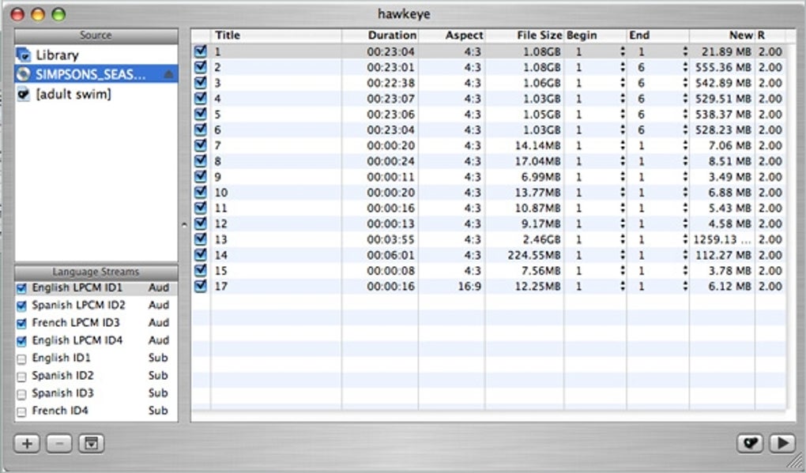Click the plus button to add source
Viewport: 806px width, 473px height.
(27, 443)
